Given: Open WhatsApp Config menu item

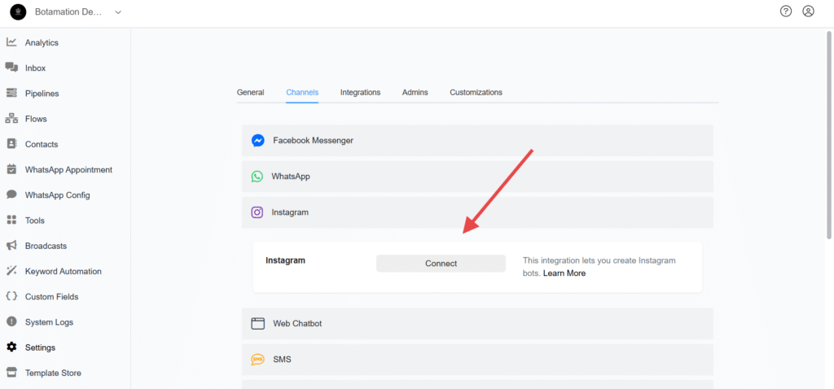Looking at the screenshot, I should [x=58, y=195].
